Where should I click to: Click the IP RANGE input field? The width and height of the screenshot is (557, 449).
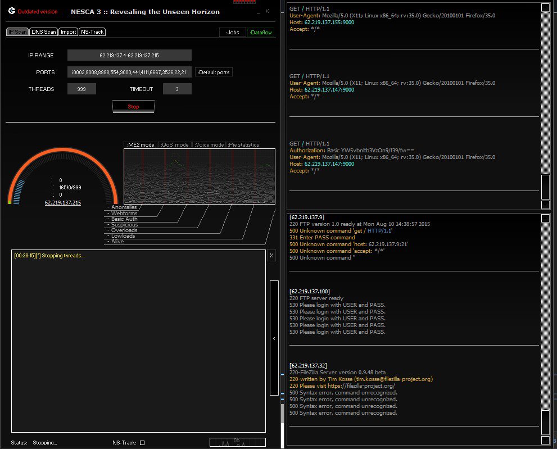pyautogui.click(x=129, y=55)
